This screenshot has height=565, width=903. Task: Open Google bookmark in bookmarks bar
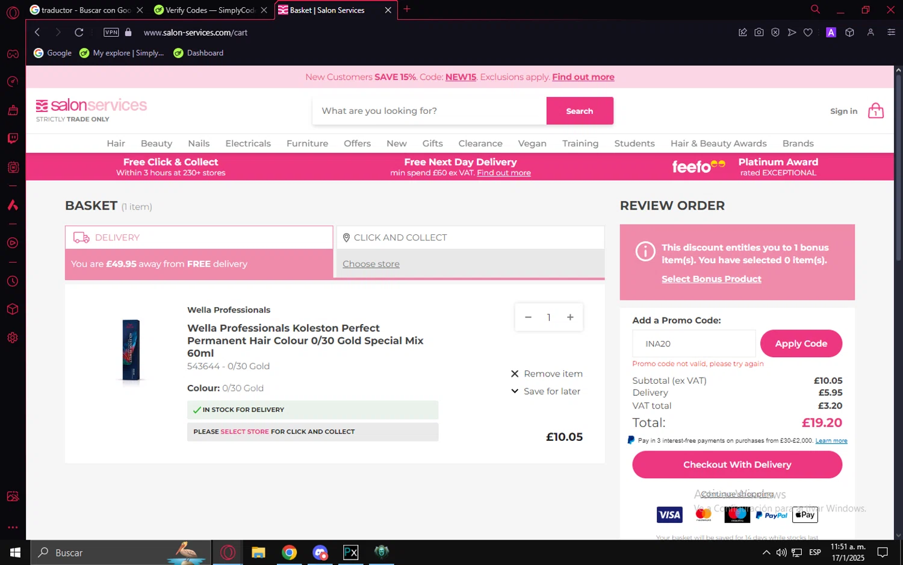[x=52, y=53]
